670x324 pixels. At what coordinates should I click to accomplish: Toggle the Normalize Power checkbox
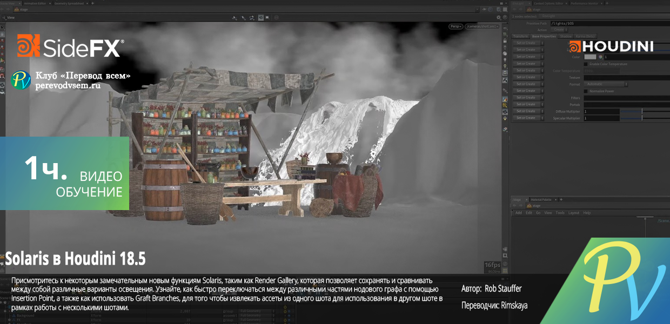coord(586,91)
